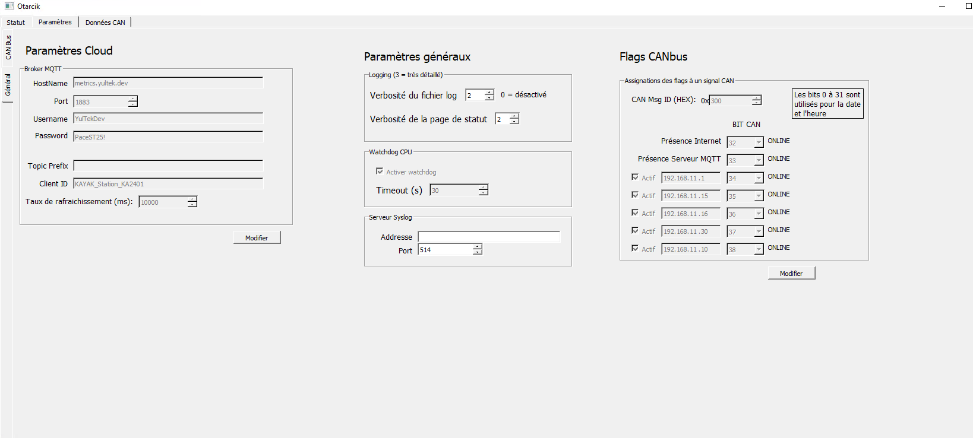Uncheck Actif for IP 192.168.11.1
Screen dimensions: 973x438
coord(635,177)
